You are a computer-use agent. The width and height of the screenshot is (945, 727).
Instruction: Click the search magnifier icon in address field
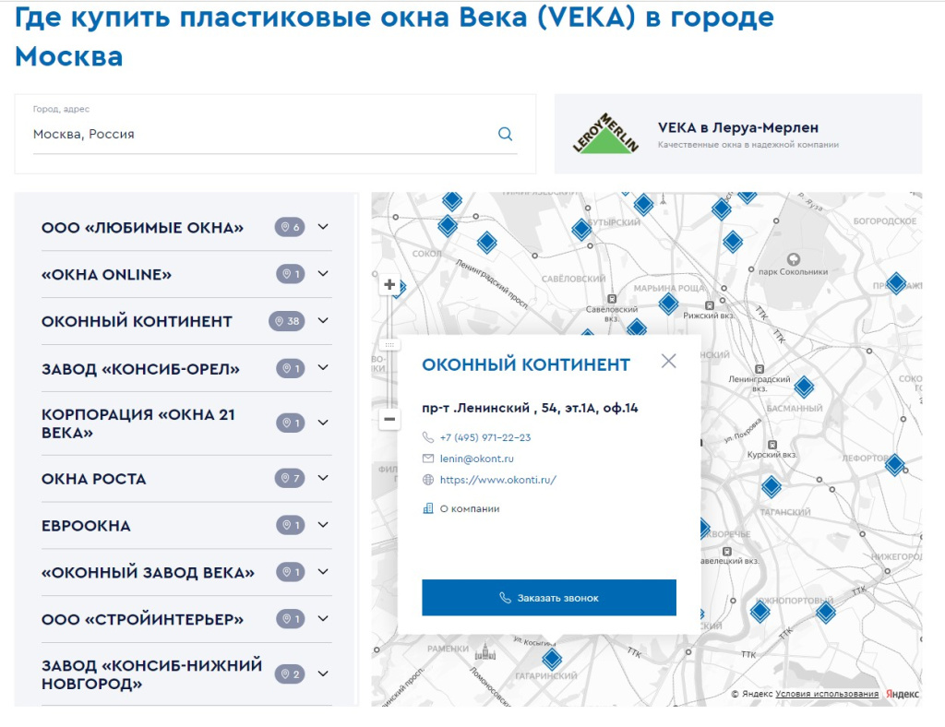[x=505, y=134]
